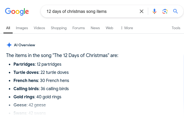Clear the search query with X icon
Screen dimensions: 184x118
[142, 11]
